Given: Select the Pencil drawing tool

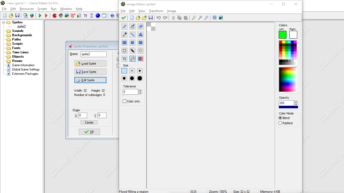Looking at the screenshot, I should click(124, 27).
